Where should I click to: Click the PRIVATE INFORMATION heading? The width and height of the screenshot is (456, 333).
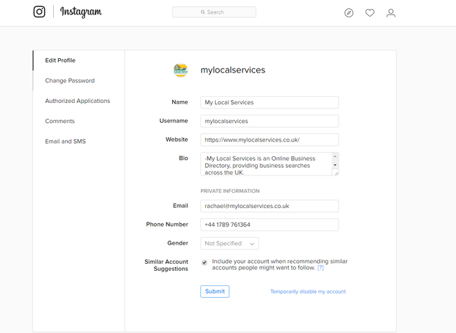click(x=230, y=191)
